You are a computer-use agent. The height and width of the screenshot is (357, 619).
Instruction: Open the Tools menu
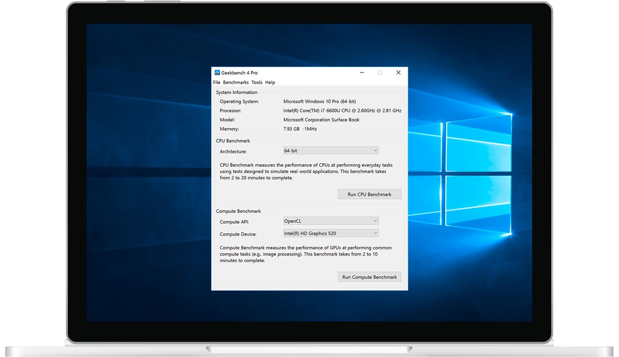pos(256,82)
